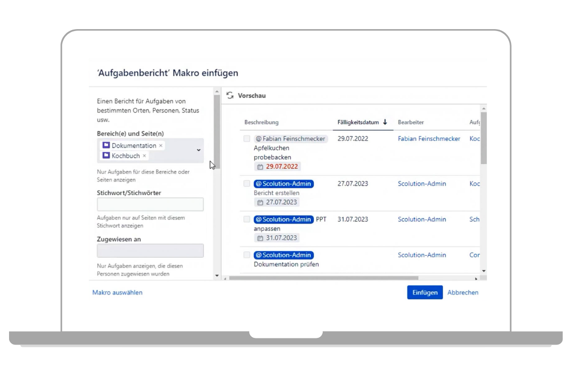Viewport: 572px width, 377px height.
Task: Sort by the Beschreibung column header
Action: point(261,123)
